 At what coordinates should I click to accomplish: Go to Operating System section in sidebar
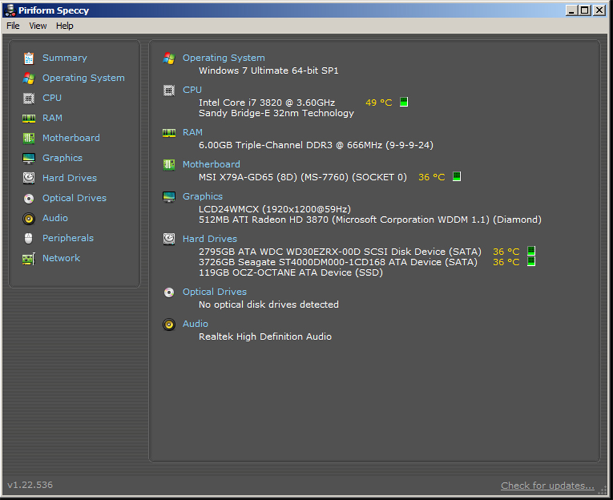pos(83,78)
